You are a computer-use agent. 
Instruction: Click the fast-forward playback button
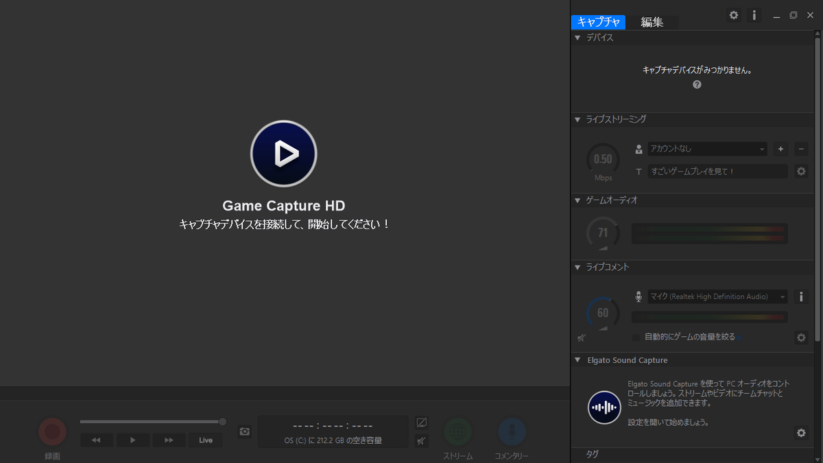coord(169,440)
